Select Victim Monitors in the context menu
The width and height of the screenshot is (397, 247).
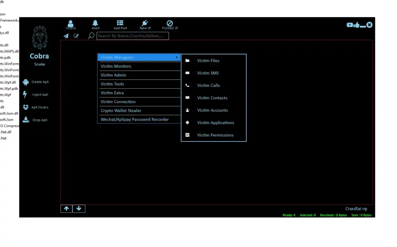[116, 66]
